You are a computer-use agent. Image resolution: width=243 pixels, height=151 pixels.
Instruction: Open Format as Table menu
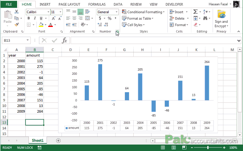(137, 19)
